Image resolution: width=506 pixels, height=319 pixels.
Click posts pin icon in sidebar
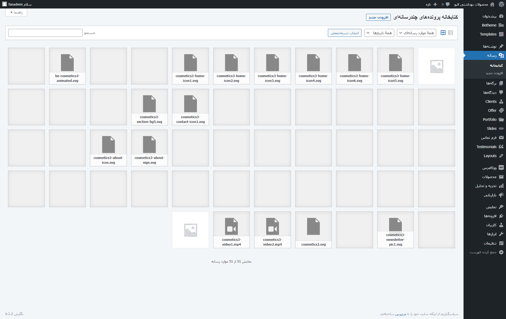click(501, 46)
